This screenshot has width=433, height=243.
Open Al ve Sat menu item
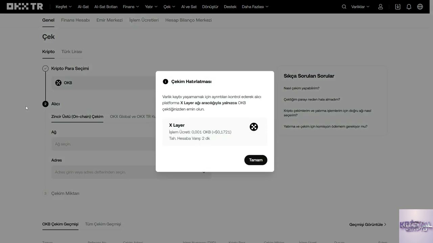point(189,7)
